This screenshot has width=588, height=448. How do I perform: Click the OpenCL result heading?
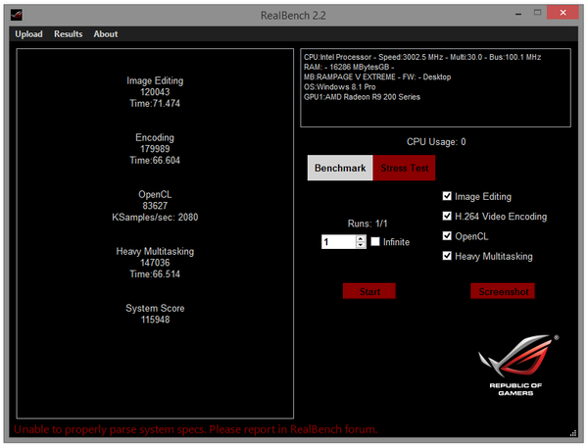tap(155, 194)
